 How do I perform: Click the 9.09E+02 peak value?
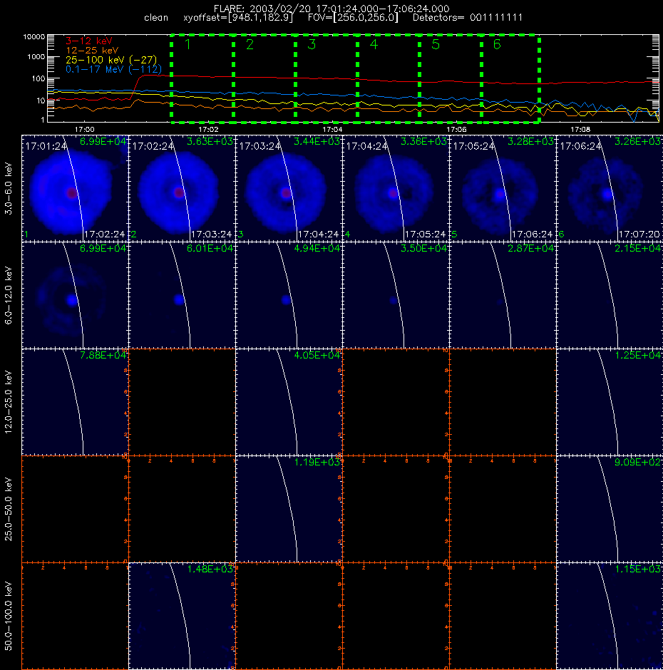[637, 463]
